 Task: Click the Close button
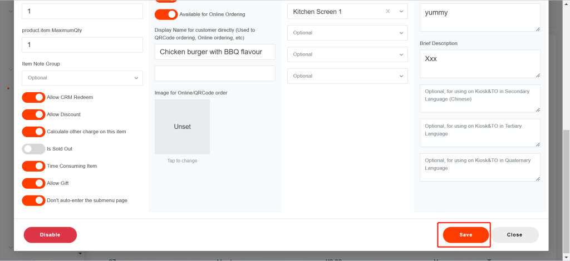(x=514, y=235)
